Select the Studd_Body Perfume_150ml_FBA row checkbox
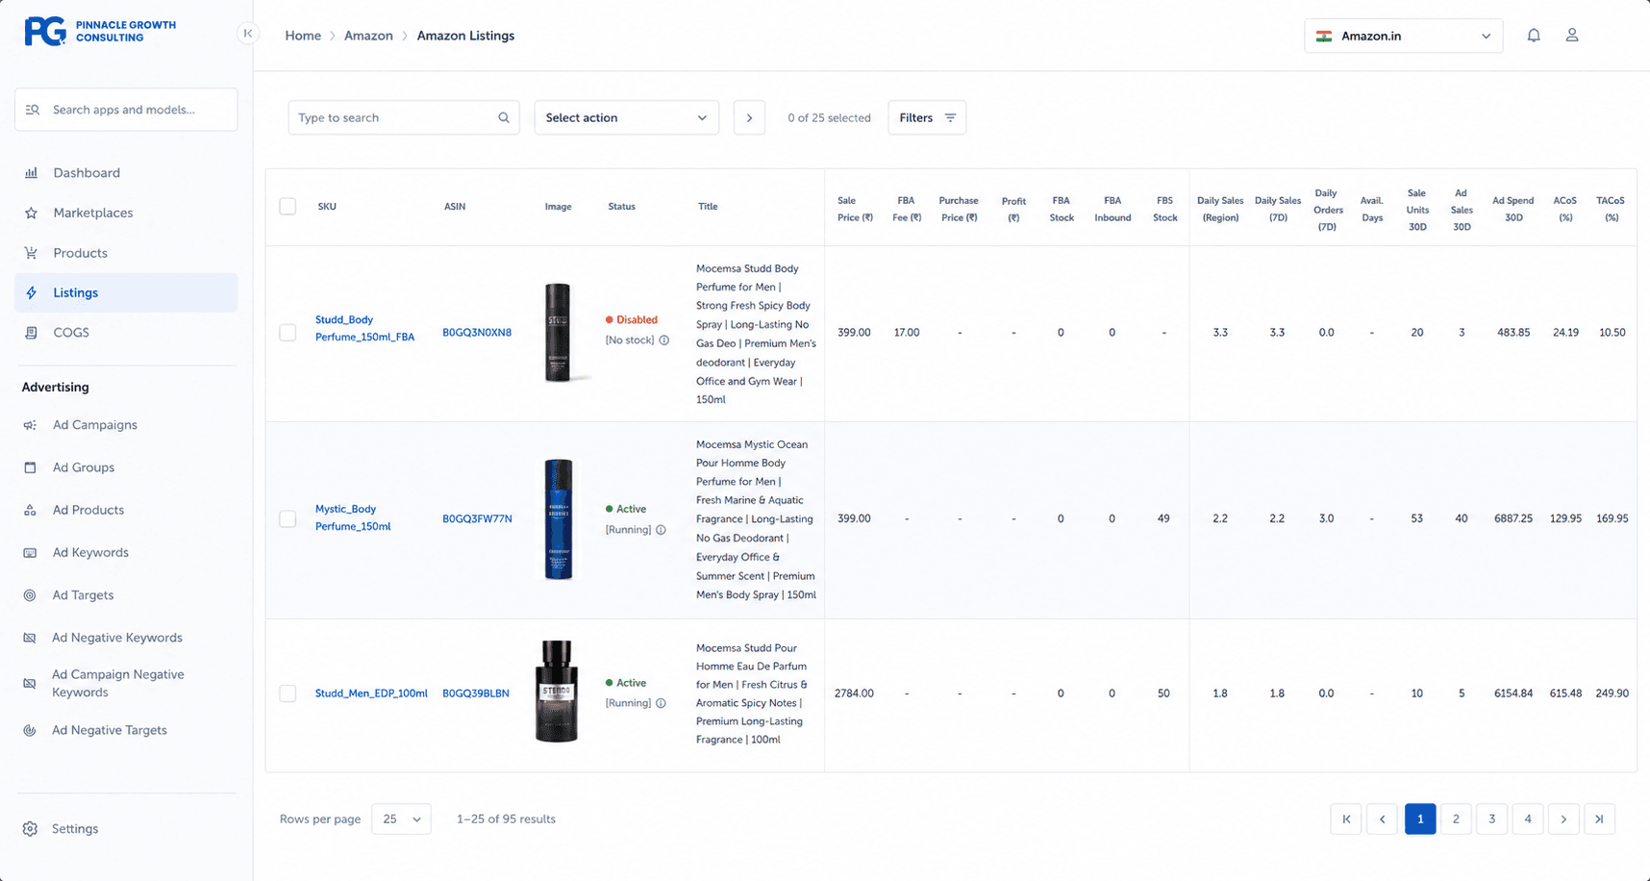 287,333
